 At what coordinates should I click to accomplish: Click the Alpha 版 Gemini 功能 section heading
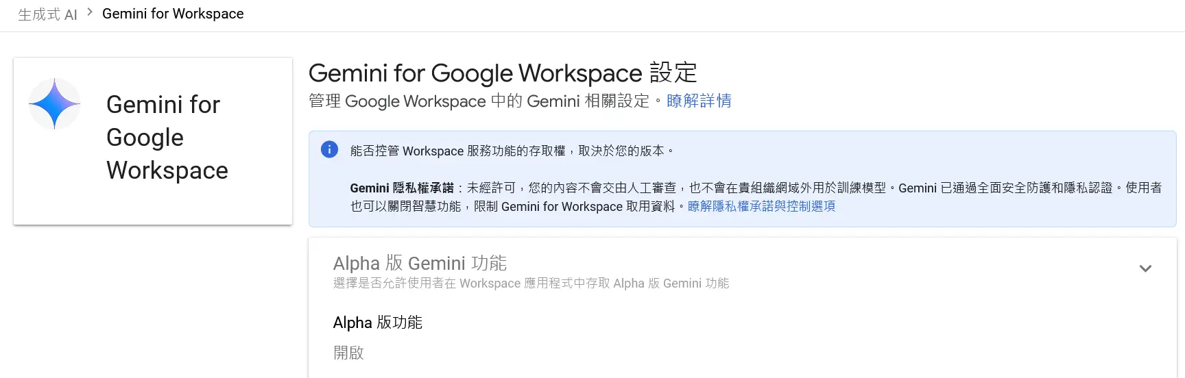[420, 263]
